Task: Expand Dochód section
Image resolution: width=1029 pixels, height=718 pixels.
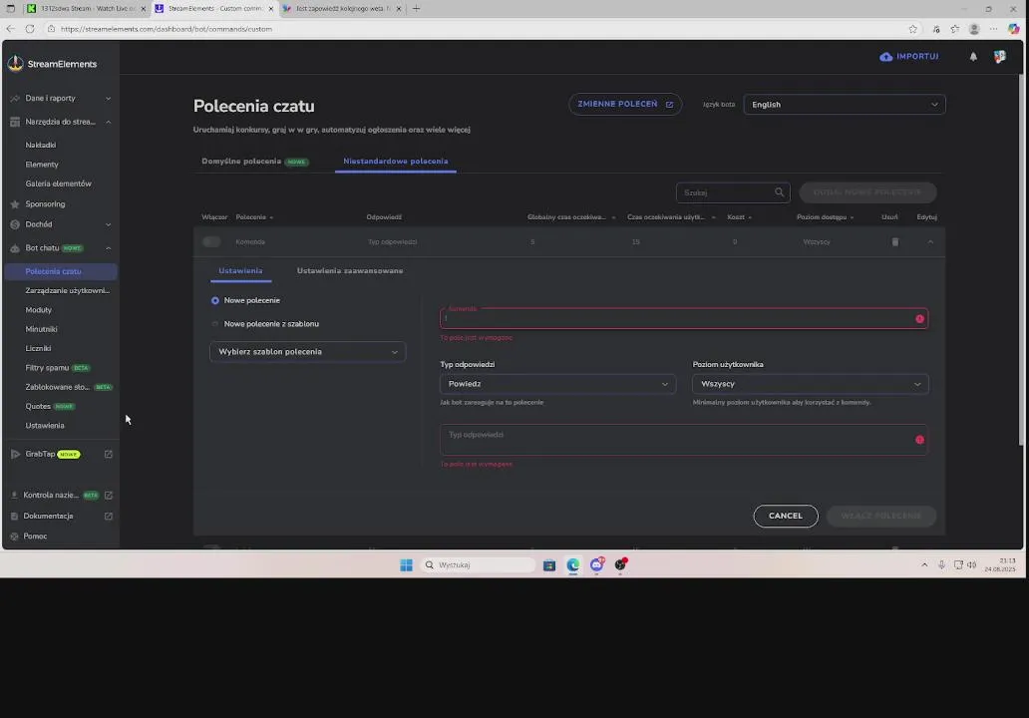Action: point(109,224)
